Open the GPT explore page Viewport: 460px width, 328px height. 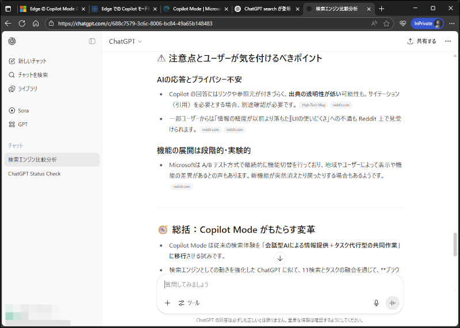[22, 124]
